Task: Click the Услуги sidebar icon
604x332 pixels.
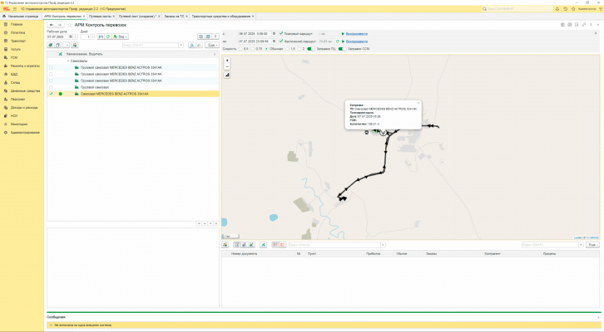Action: (5, 49)
